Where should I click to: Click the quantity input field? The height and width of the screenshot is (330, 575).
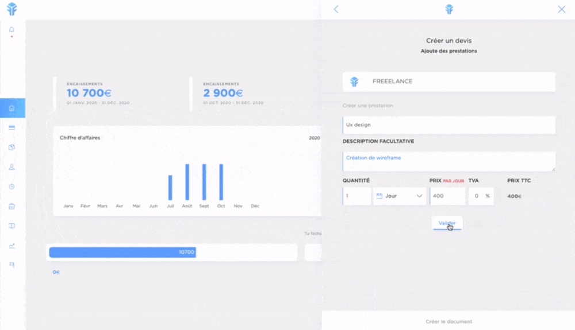[x=356, y=196]
